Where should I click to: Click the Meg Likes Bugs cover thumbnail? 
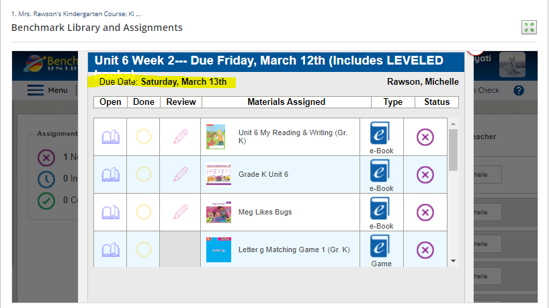coord(218,212)
